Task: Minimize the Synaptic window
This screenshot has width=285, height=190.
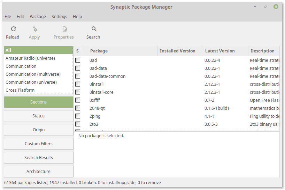Action: (255, 7)
